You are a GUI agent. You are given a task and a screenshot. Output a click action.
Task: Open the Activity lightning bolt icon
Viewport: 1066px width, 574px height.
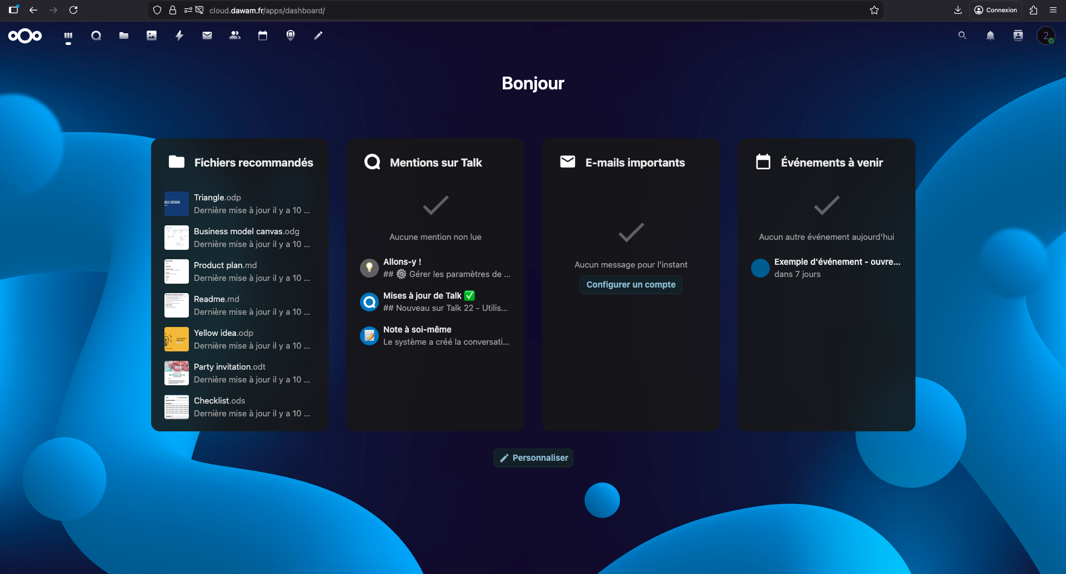[179, 36]
